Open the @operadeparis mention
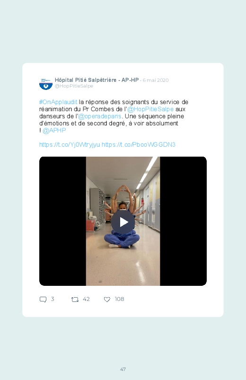This screenshot has height=380, width=246. point(100,116)
